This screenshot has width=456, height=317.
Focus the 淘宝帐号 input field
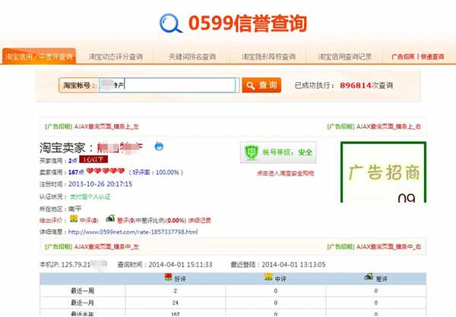[167, 85]
